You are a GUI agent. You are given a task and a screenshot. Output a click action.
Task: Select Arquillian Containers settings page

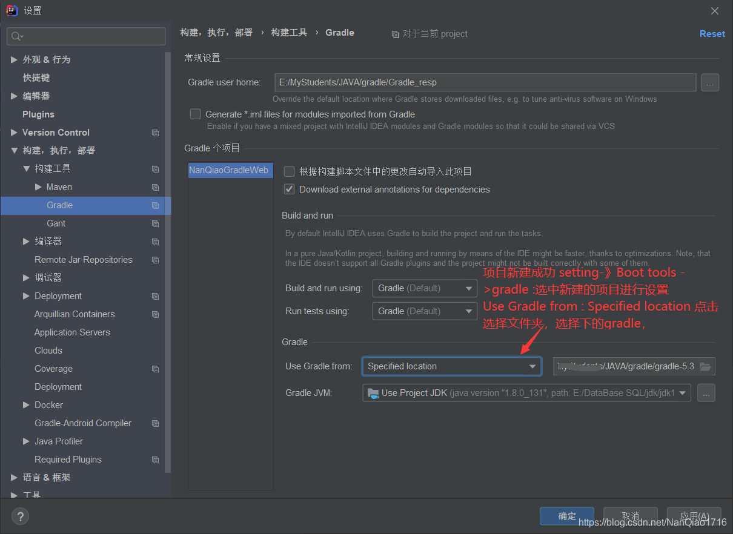(75, 314)
